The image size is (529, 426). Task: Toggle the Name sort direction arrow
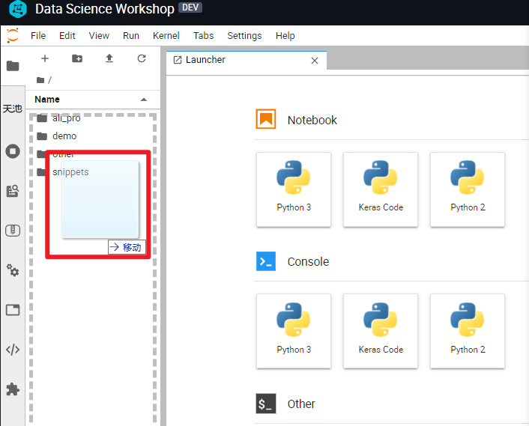144,100
